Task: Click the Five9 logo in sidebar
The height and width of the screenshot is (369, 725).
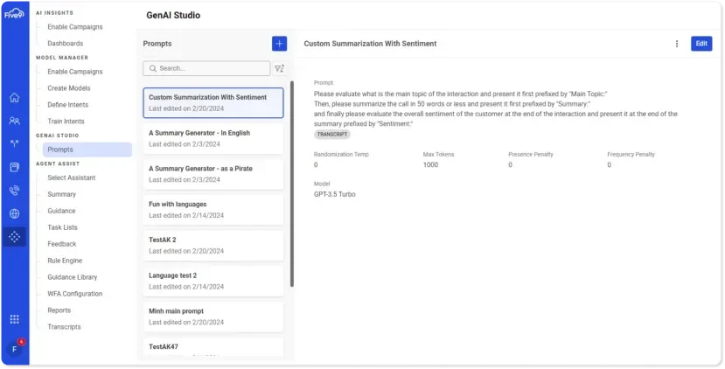Action: coord(14,14)
